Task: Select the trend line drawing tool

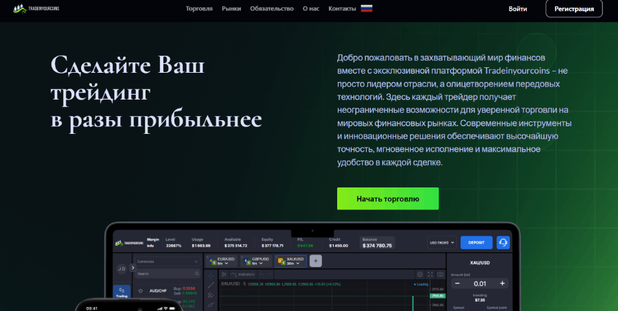Action: pyautogui.click(x=211, y=286)
